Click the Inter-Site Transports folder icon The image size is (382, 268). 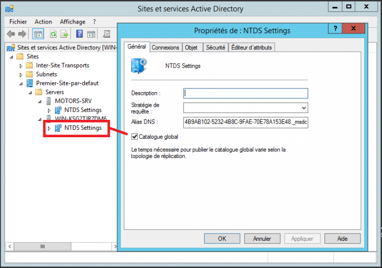point(29,65)
